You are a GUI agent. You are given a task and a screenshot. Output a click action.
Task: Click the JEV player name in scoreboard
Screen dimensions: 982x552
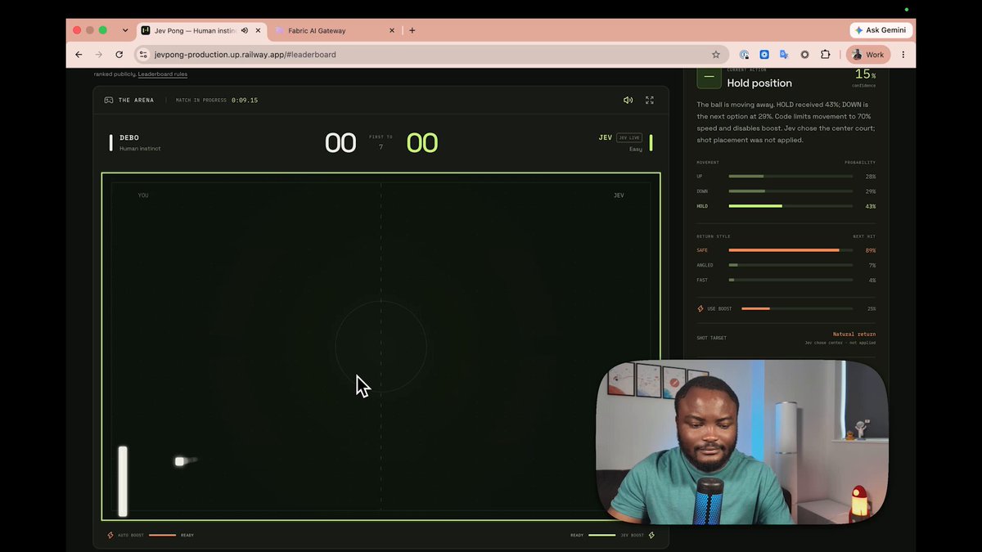pyautogui.click(x=606, y=137)
